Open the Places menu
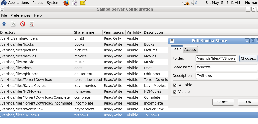 tap(38, 3)
